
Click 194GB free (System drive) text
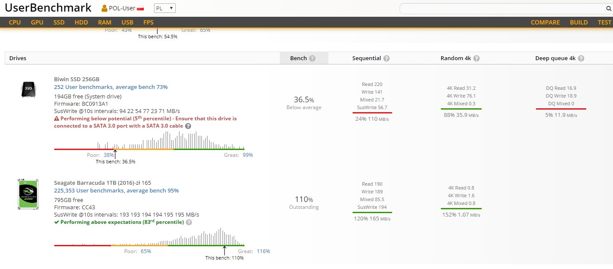pyautogui.click(x=88, y=96)
